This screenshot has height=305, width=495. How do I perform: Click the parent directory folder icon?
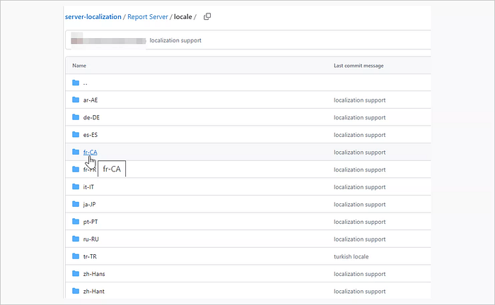click(x=76, y=83)
